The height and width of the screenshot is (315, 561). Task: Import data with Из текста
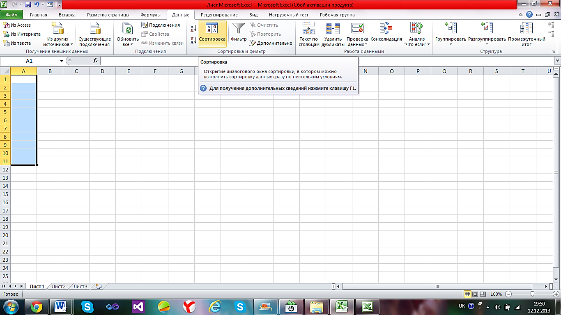coord(16,43)
